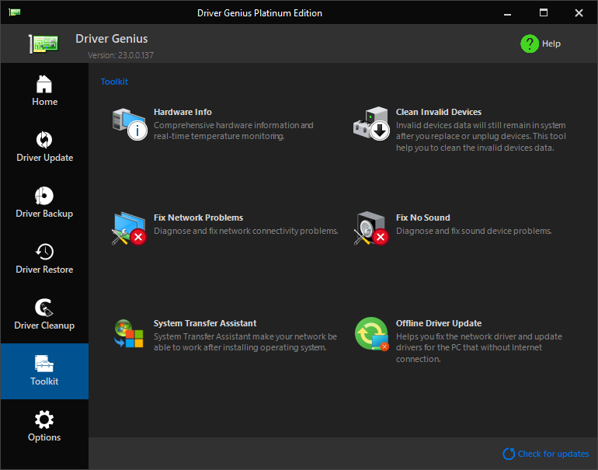Click the Toolkit label in sidebar
The image size is (598, 470).
(x=44, y=381)
